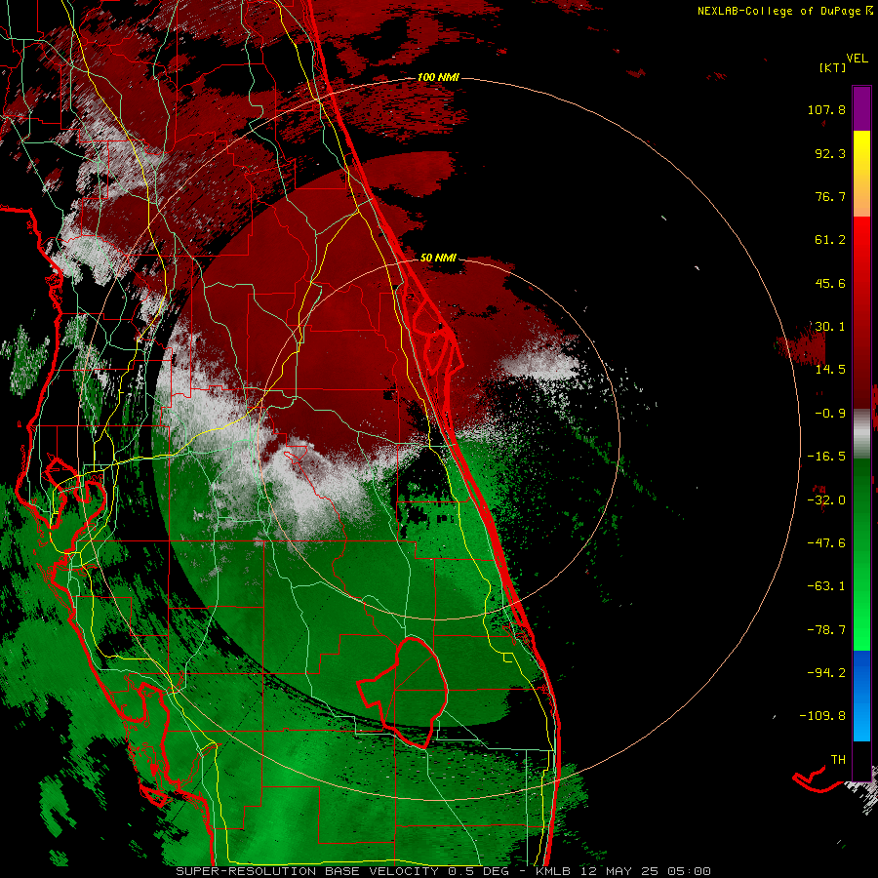The height and width of the screenshot is (878, 878).
Task: Click the -47.6 legend value
Action: tap(826, 543)
